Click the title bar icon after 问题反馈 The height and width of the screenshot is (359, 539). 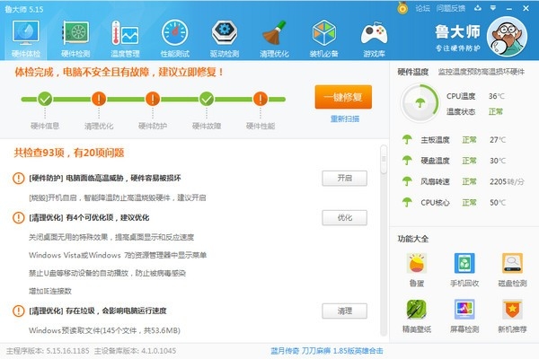tap(478, 8)
